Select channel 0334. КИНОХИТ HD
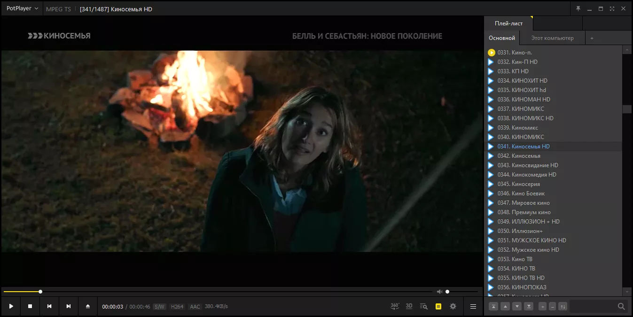 [553, 81]
